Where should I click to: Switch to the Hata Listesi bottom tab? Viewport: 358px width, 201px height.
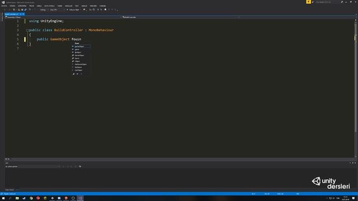click(10, 190)
